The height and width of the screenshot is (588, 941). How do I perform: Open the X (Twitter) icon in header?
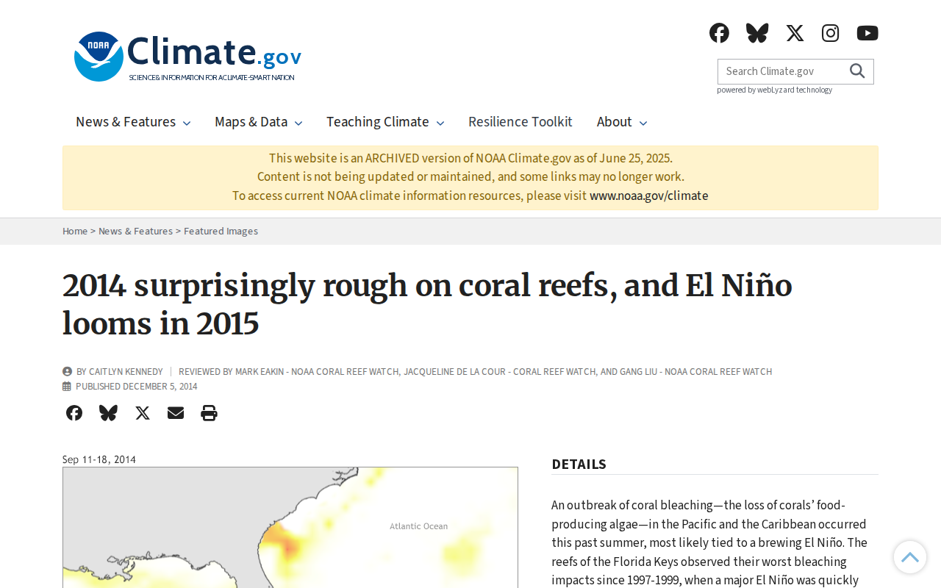click(x=795, y=33)
